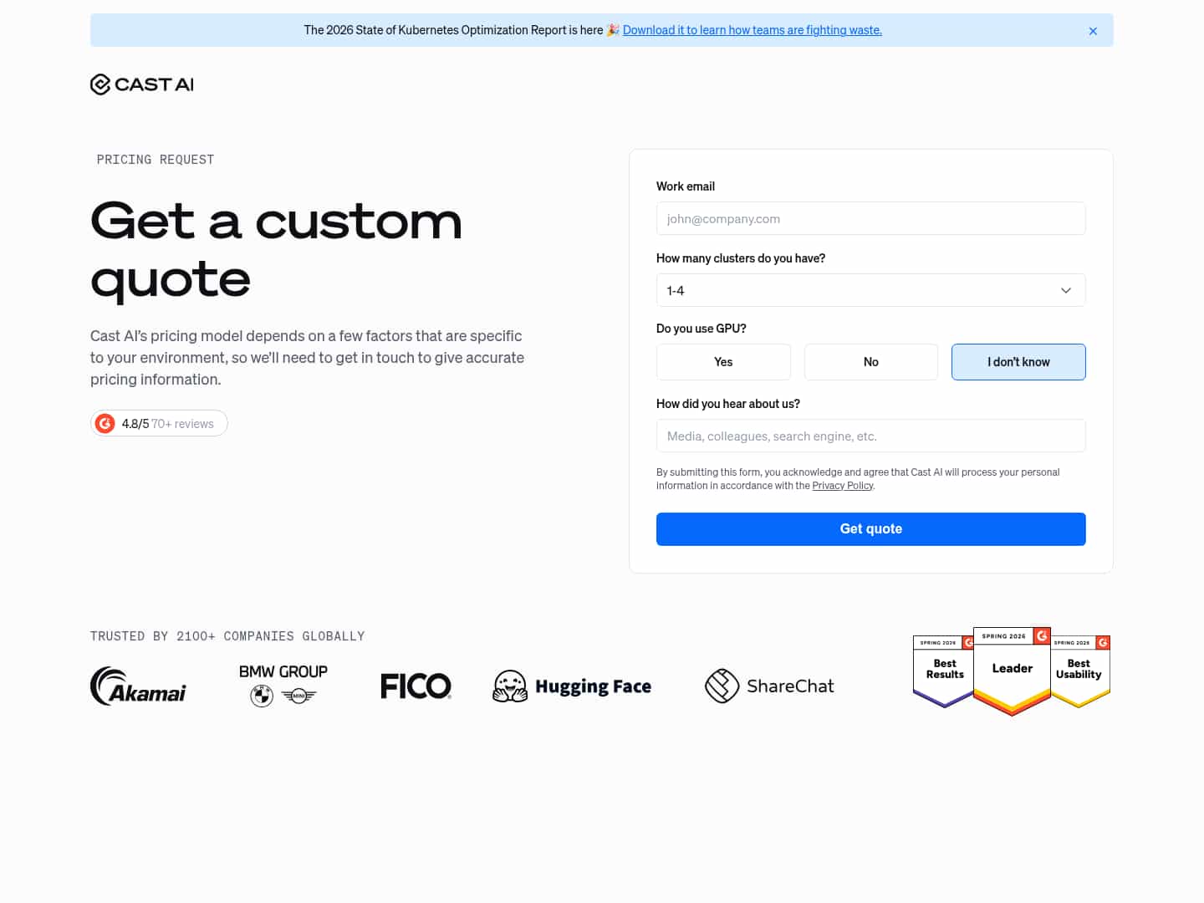Click the G2 icon beside the 4.8/5 rating

105,423
